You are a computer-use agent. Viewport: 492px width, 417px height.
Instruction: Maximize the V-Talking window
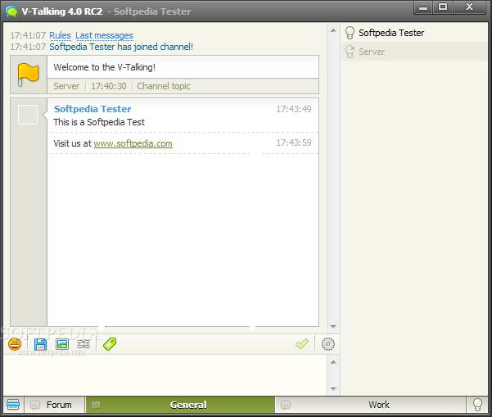click(x=443, y=7)
